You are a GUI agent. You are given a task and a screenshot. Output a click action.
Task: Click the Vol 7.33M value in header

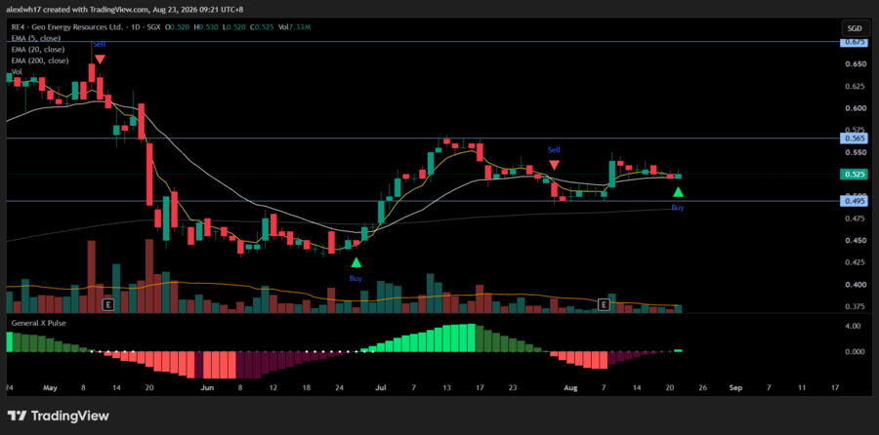(x=294, y=27)
